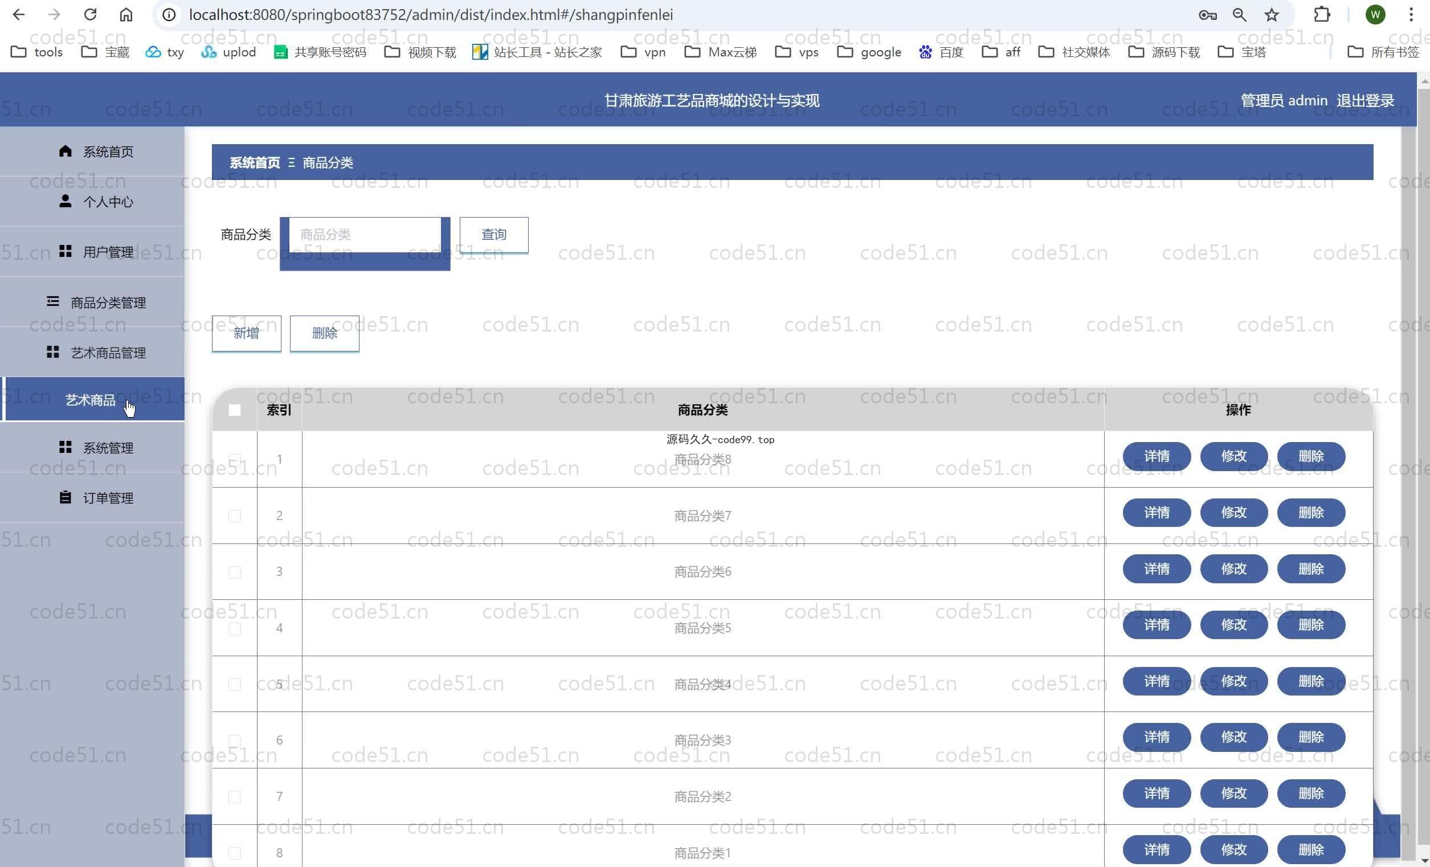1430x867 pixels.
Task: Open Chrome profile avatar W
Action: click(x=1375, y=14)
